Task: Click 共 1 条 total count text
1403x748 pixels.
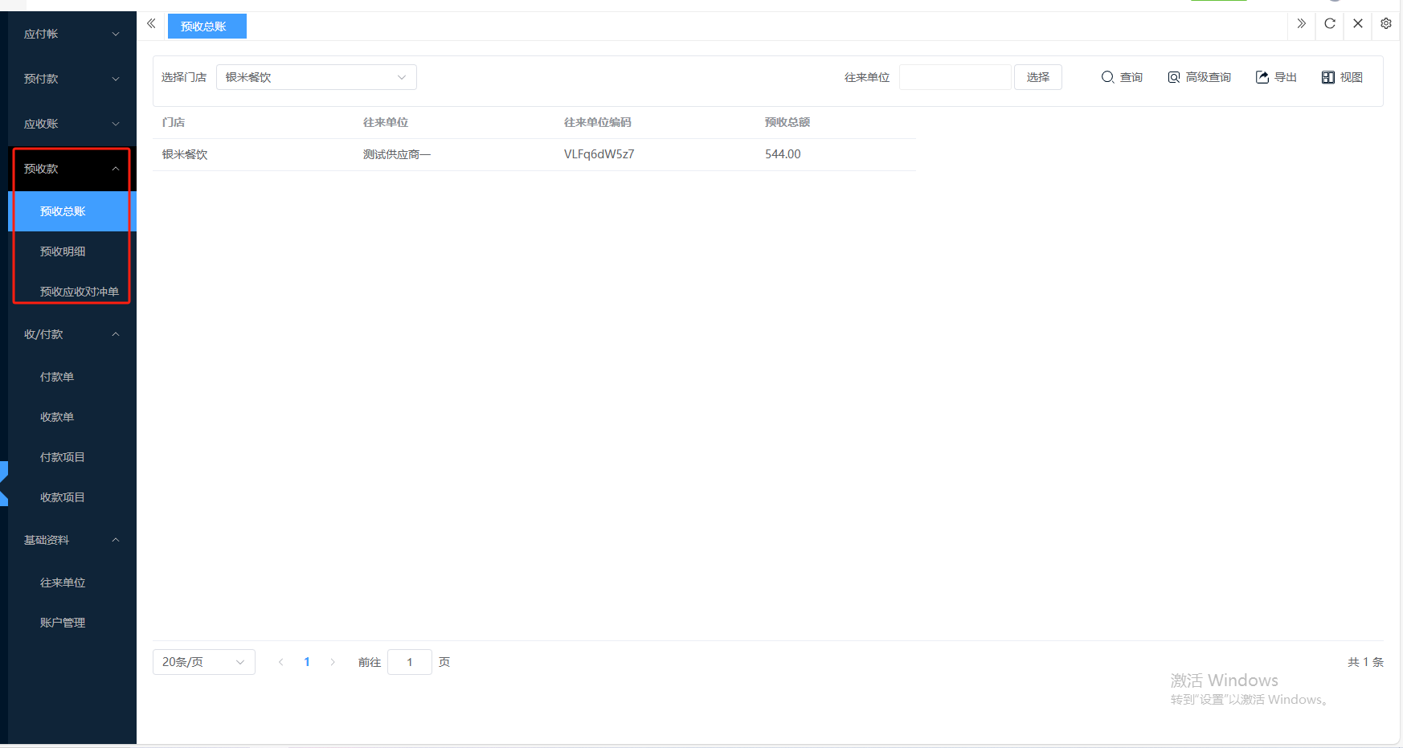Action: pos(1365,662)
